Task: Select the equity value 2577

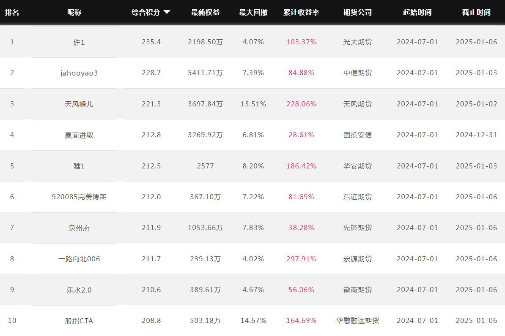Action: (x=205, y=166)
